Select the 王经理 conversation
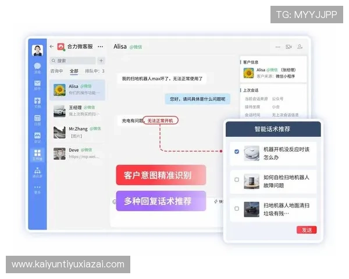The height and width of the screenshot is (279, 349). point(77,111)
